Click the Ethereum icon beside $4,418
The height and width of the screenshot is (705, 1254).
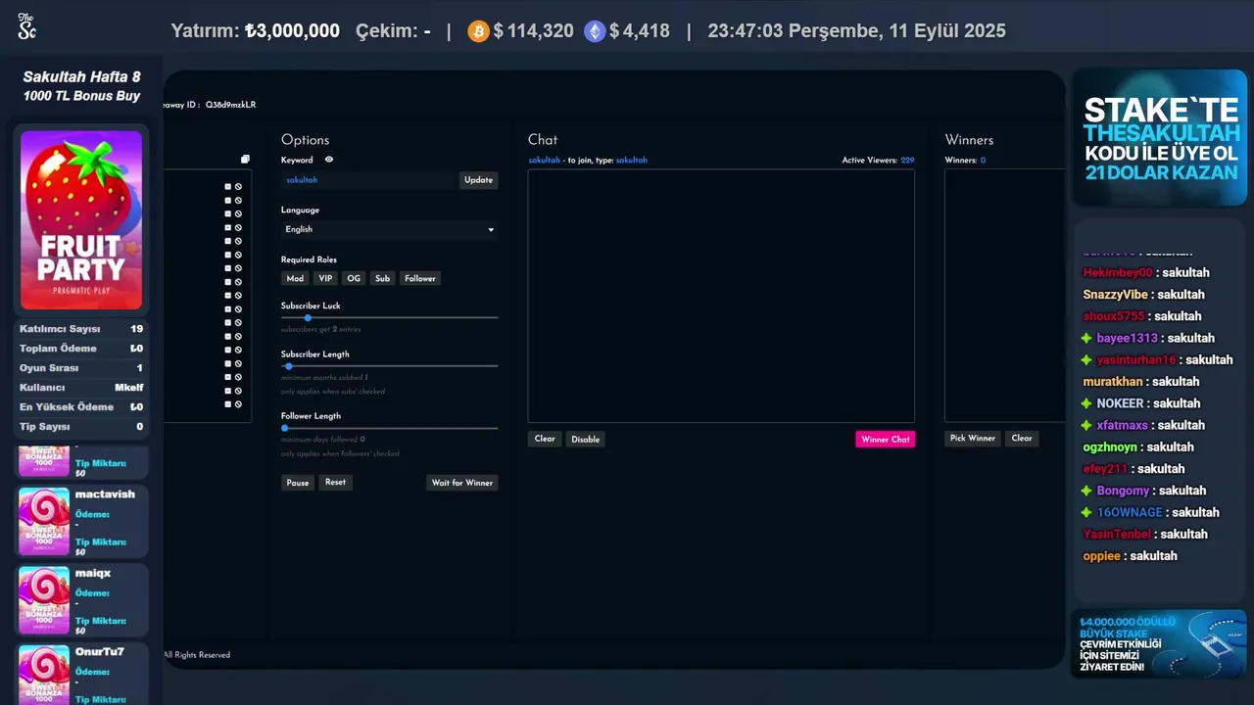coord(595,31)
